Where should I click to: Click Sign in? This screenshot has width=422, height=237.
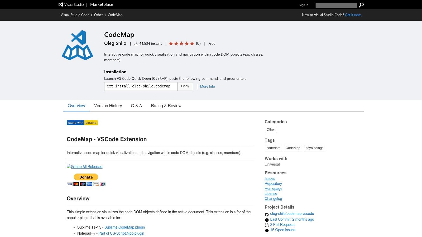[304, 5]
